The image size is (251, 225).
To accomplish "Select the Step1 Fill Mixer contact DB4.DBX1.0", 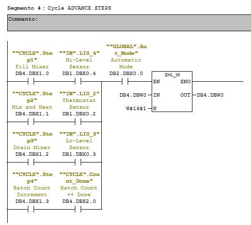I will [31, 81].
